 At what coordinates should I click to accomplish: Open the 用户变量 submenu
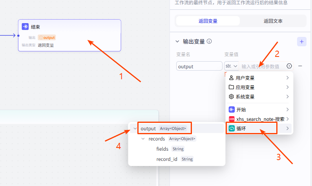pyautogui.click(x=259, y=78)
